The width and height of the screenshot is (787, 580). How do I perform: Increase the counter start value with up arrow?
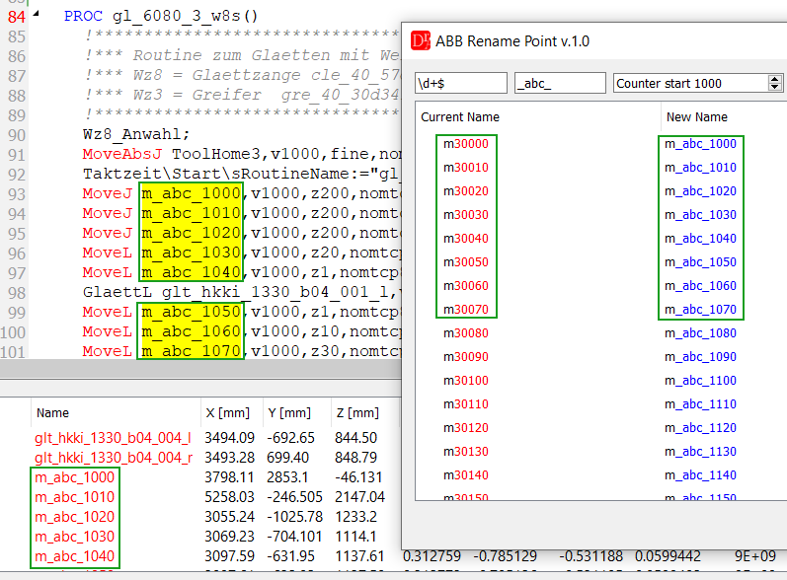(x=775, y=79)
